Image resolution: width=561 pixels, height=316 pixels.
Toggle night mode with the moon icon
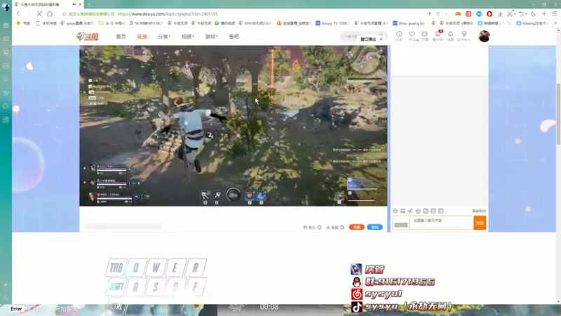(534, 14)
